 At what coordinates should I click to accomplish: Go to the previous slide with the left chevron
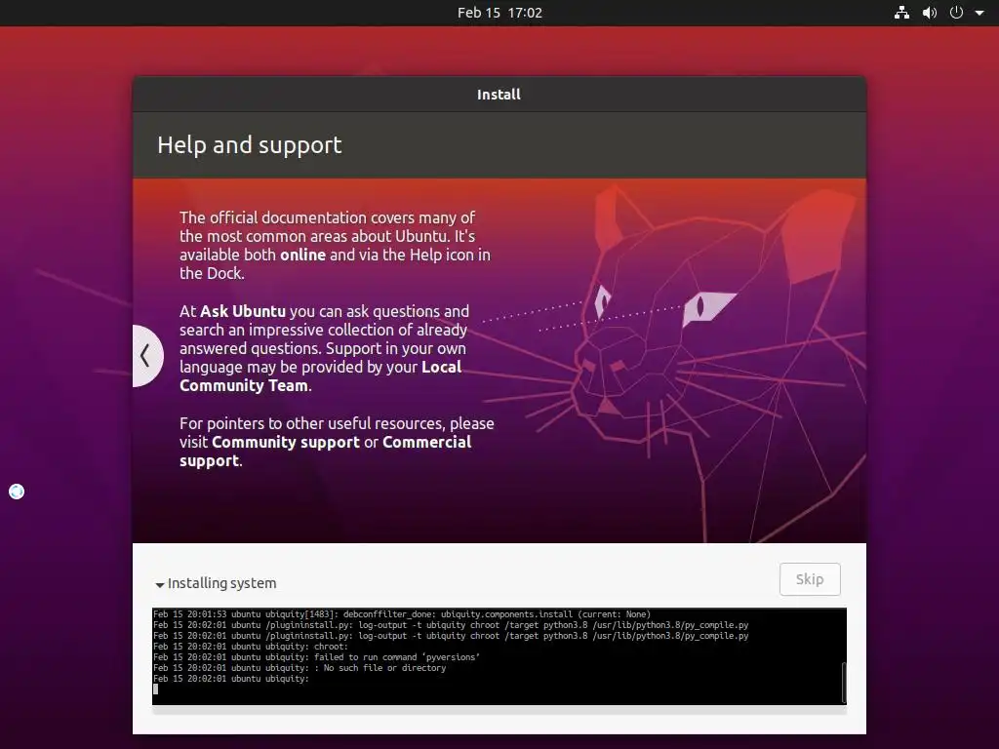[146, 355]
